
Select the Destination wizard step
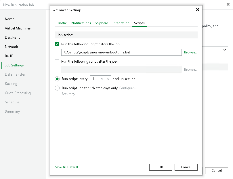(x=14, y=38)
